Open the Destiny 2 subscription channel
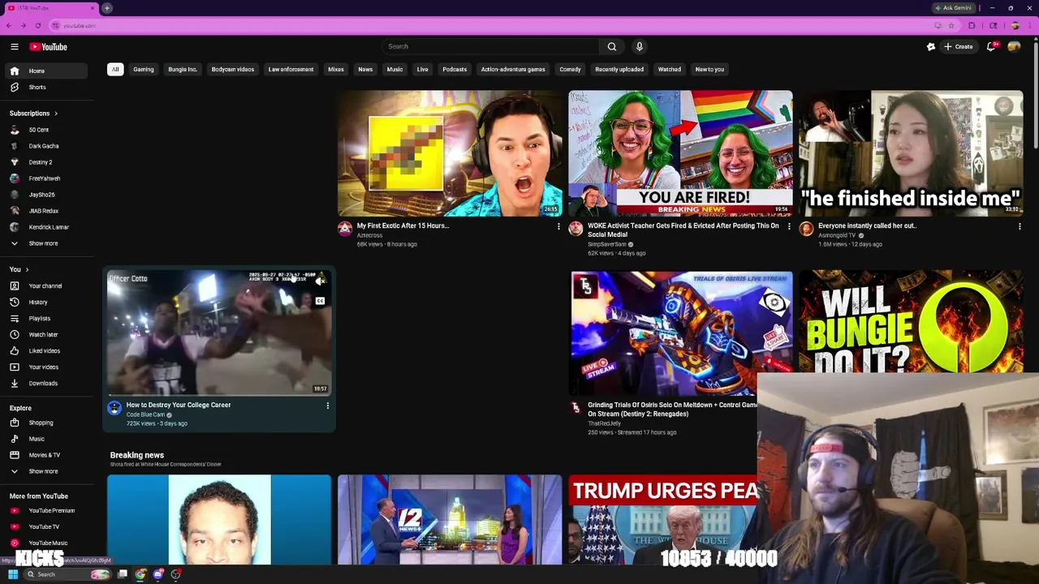Image resolution: width=1039 pixels, height=584 pixels. 47,162
